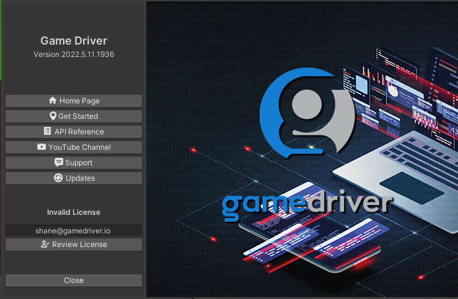This screenshot has width=458, height=299.
Task: Check for Updates button
Action: pyautogui.click(x=74, y=178)
